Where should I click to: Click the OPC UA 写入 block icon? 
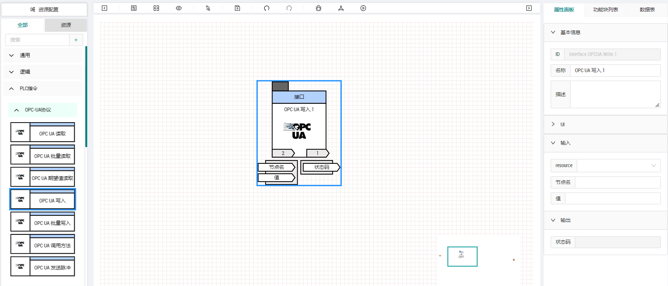(20, 200)
